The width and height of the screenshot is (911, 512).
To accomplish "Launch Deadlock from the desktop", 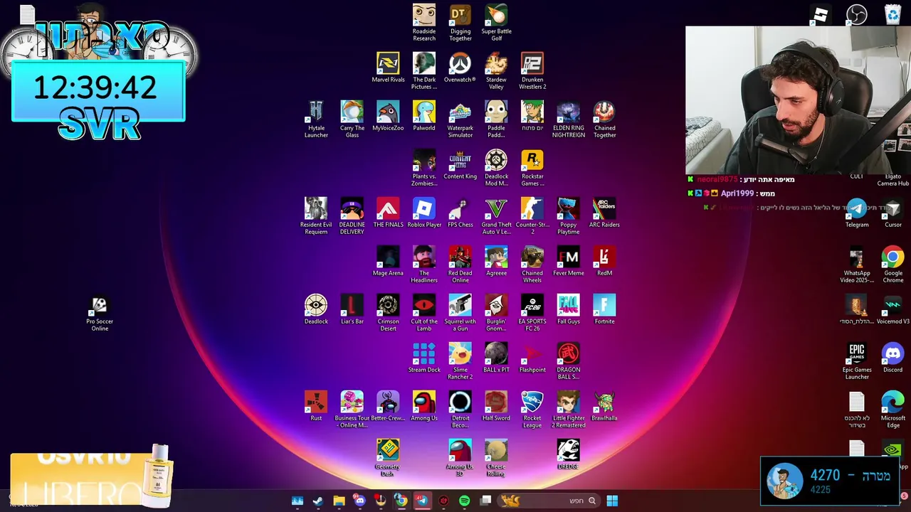I will (316, 309).
